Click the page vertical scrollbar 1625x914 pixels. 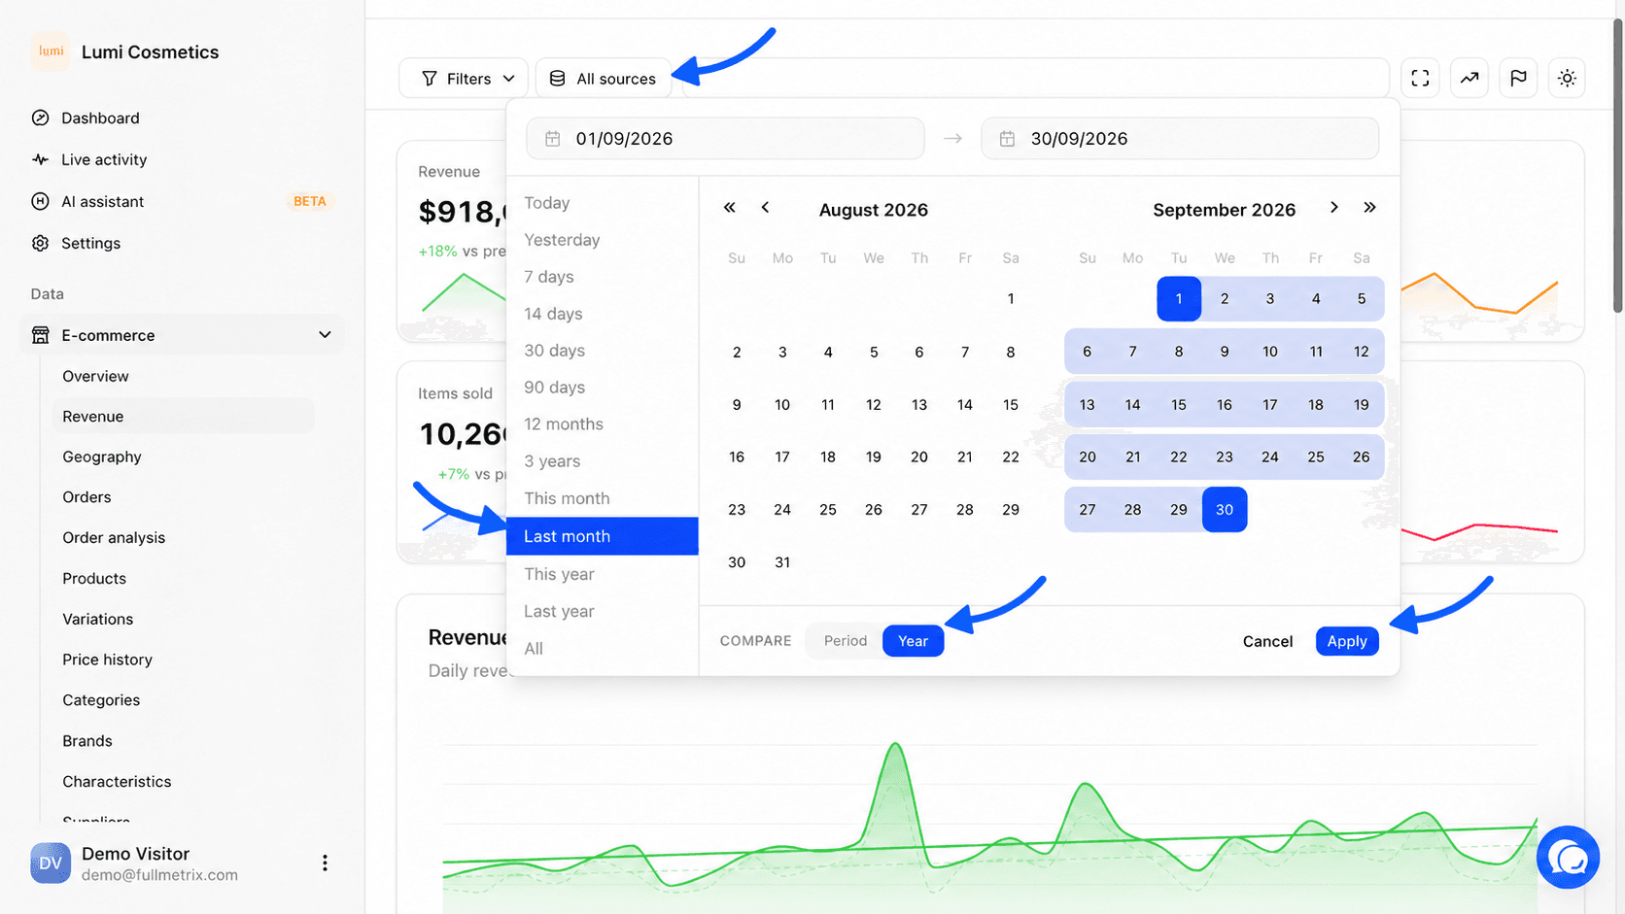click(x=1618, y=165)
